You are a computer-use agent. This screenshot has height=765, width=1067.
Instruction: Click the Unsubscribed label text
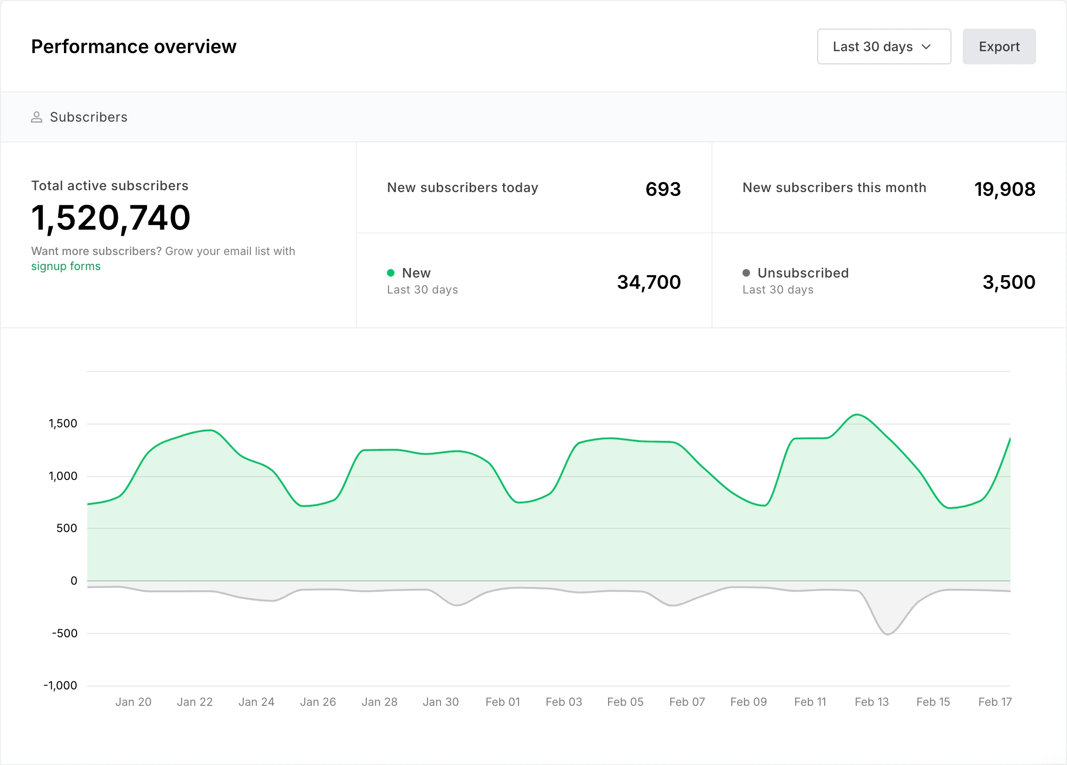click(x=803, y=273)
